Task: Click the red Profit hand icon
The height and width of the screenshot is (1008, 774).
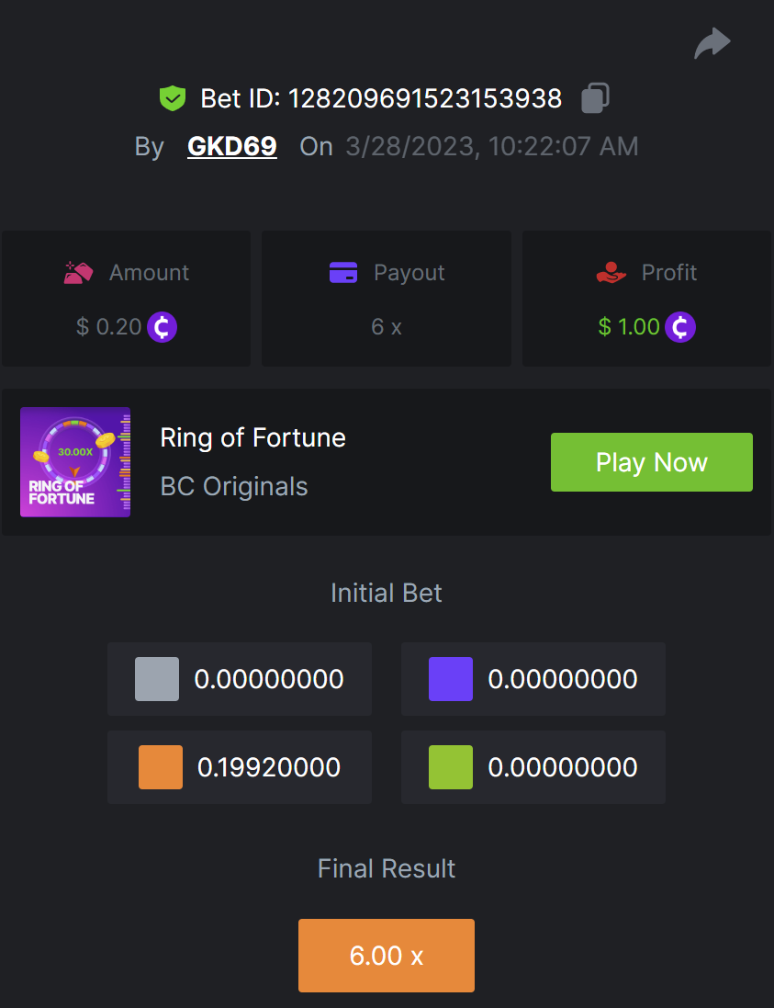Action: click(x=611, y=273)
